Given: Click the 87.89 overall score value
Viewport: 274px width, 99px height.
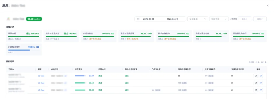Looking at the screenshot, I should (x=91, y=76).
